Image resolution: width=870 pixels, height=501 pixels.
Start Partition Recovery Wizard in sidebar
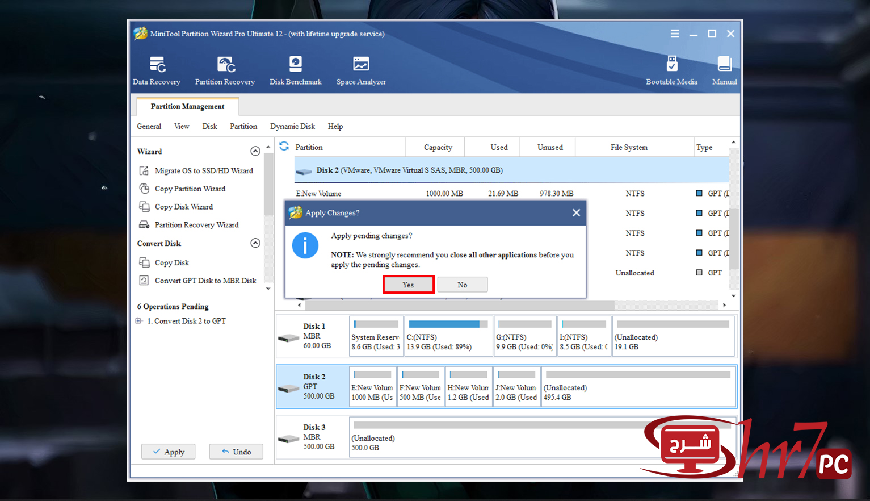tap(189, 225)
